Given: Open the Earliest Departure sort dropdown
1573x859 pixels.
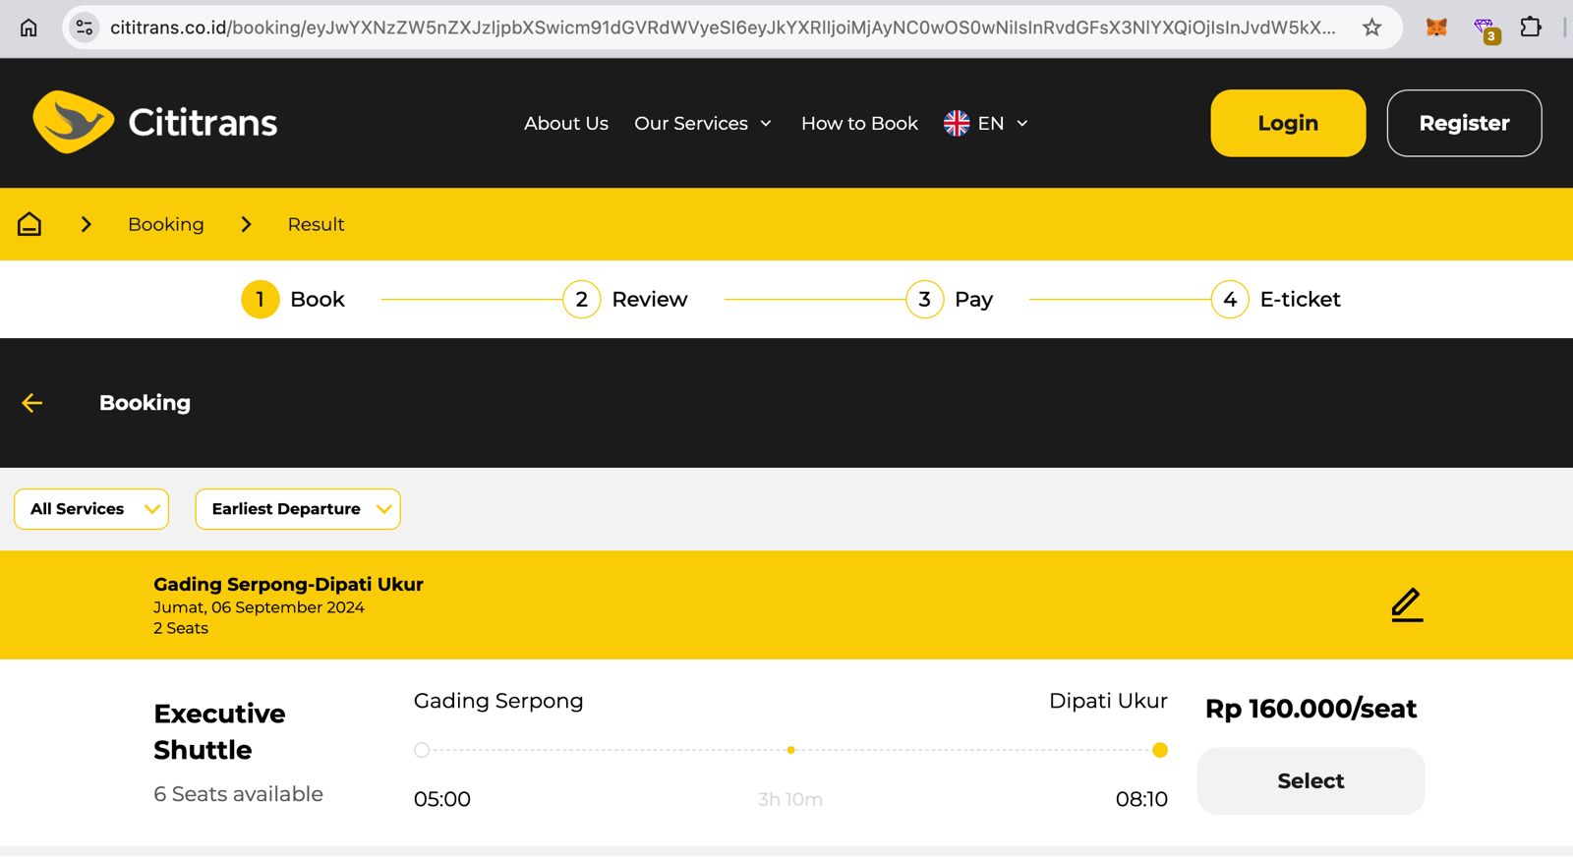Looking at the screenshot, I should (x=298, y=509).
